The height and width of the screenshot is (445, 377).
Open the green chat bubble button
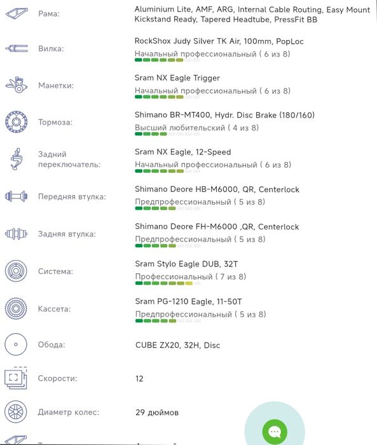click(x=275, y=432)
